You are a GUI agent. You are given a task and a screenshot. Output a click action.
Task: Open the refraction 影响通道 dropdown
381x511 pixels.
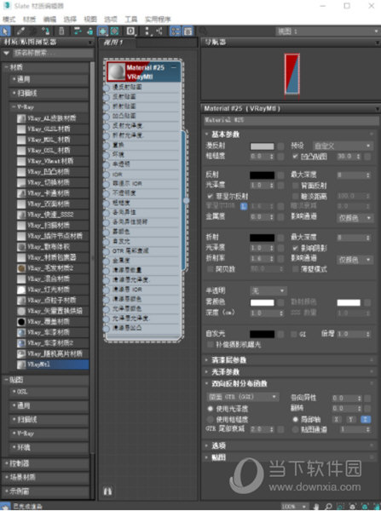pyautogui.click(x=355, y=260)
